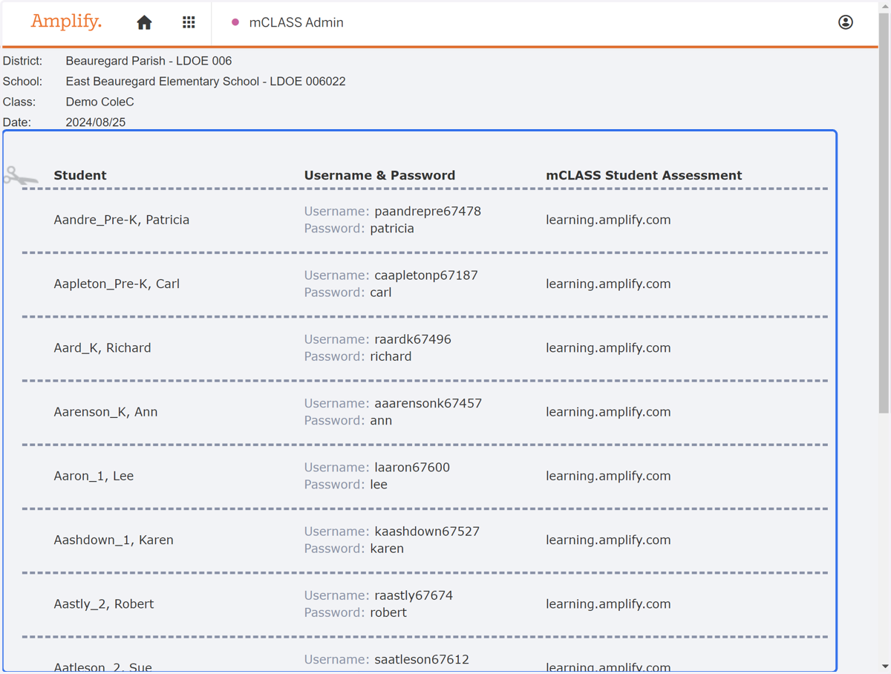Select the Student column header
The width and height of the screenshot is (891, 674).
(x=80, y=175)
